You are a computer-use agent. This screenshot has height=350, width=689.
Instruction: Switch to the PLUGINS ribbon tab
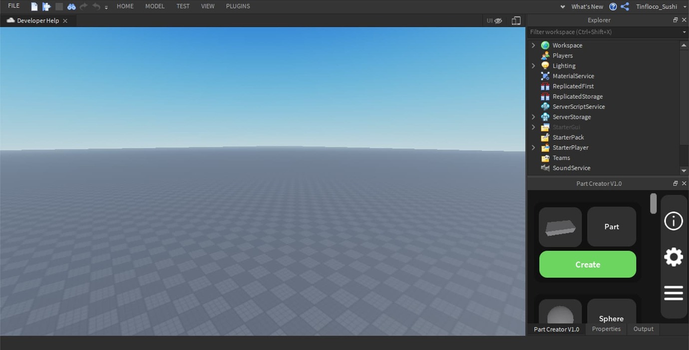coord(238,6)
